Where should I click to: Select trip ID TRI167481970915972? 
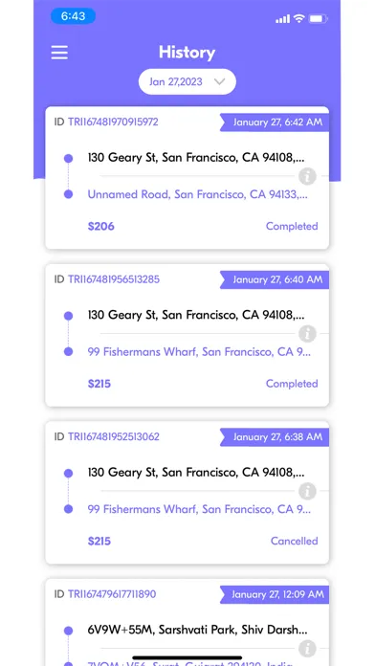point(113,122)
